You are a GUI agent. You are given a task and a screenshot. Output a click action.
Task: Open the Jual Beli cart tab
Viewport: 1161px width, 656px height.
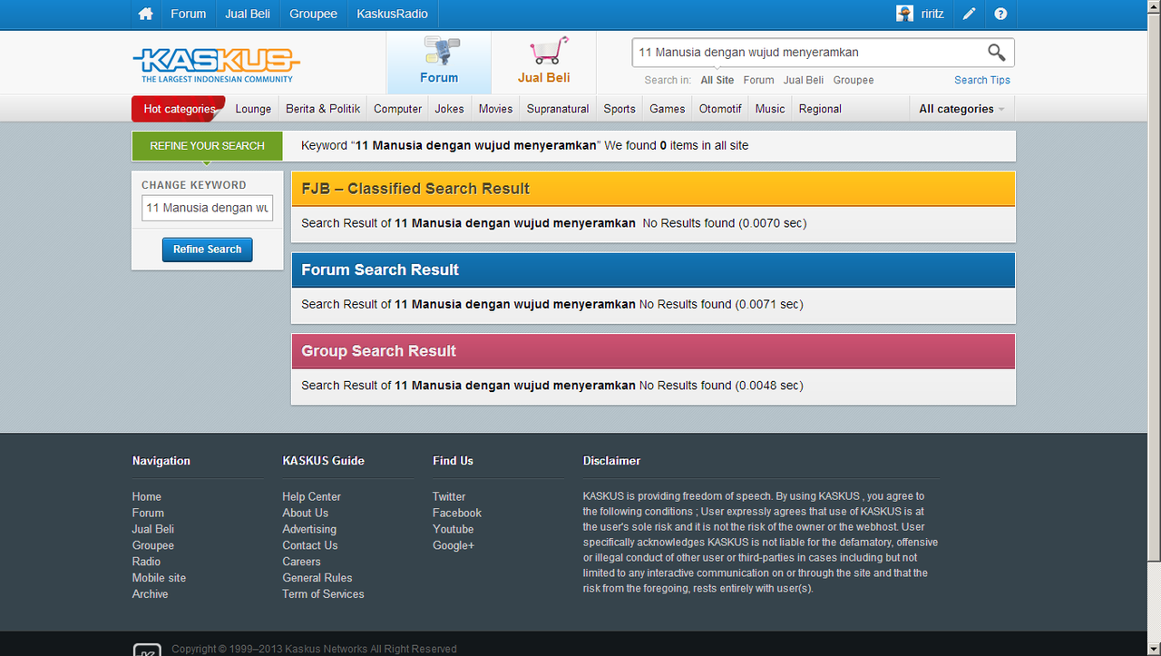pos(544,63)
